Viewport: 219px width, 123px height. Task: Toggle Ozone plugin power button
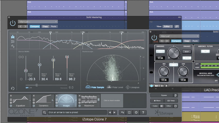[13, 23]
